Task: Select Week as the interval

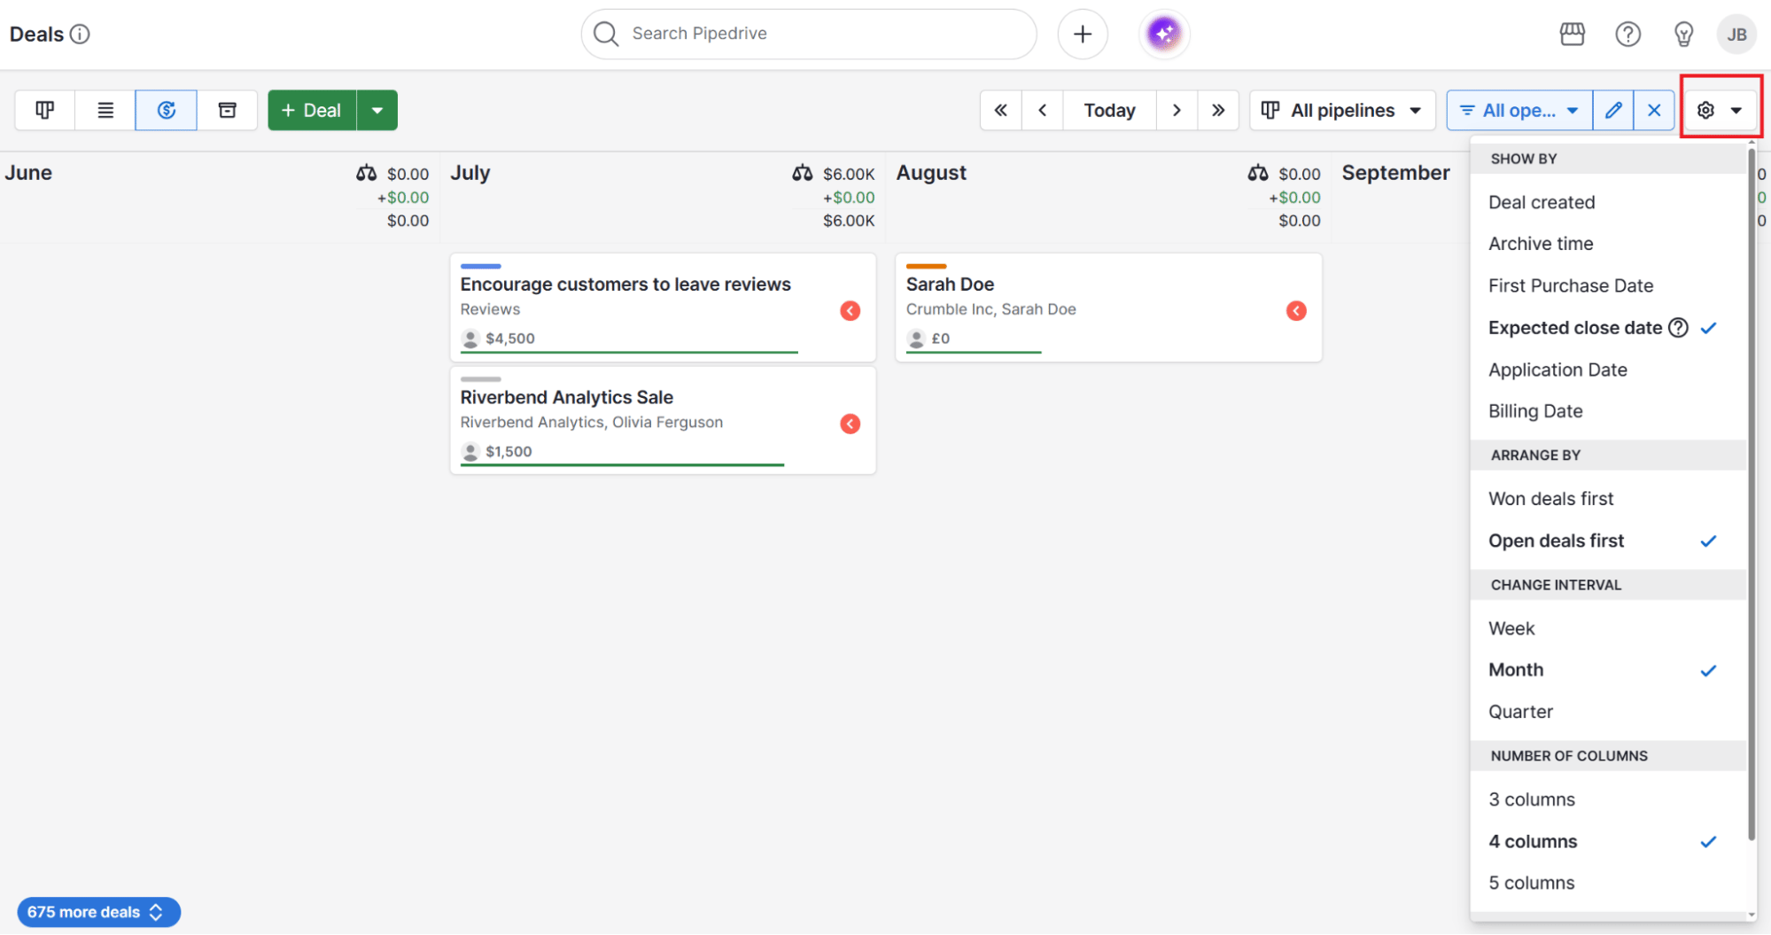Action: click(x=1511, y=628)
